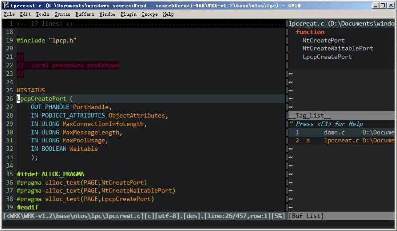Minimize the GVIM window
Screen dimensions: 397x231
click(376, 5)
